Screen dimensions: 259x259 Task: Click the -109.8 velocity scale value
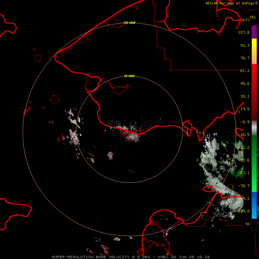pyautogui.click(x=243, y=211)
